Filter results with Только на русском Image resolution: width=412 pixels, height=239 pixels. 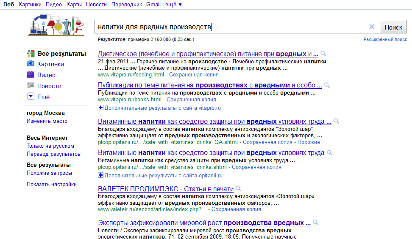[x=50, y=146]
